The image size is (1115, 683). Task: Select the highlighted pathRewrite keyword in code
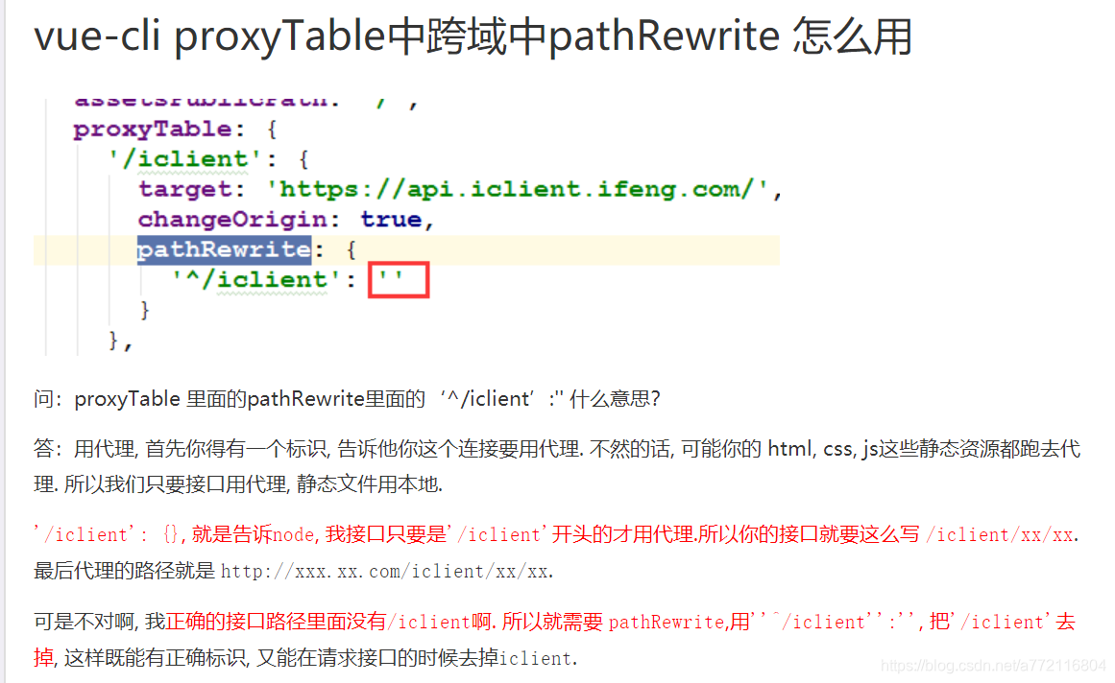[x=224, y=249]
